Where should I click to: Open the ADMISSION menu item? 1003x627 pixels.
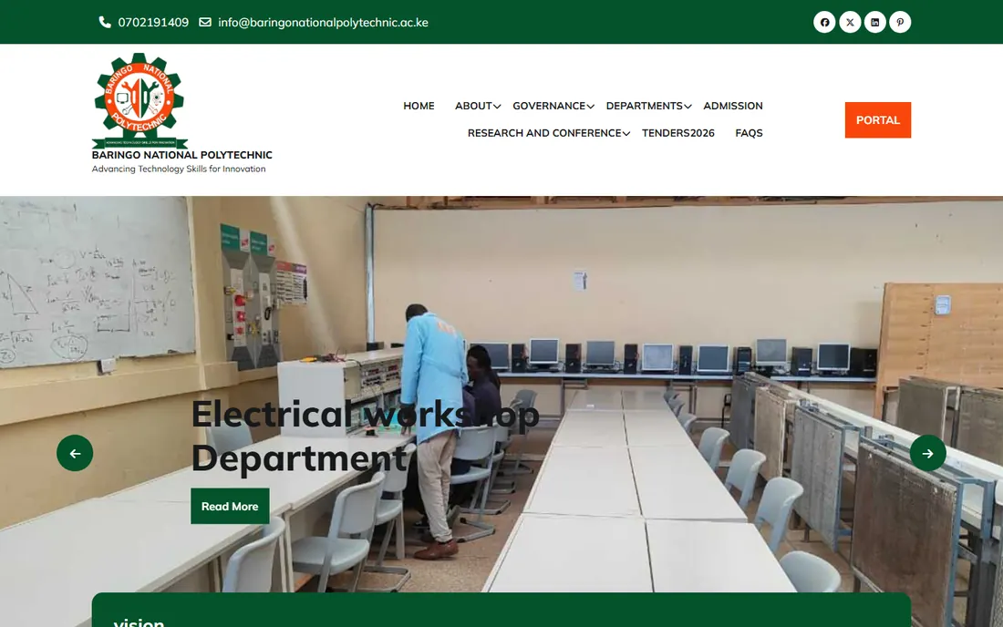(x=733, y=106)
